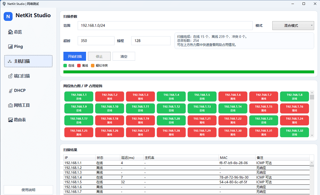320x195 pixels.
Task: Expand the 混合模式 mode dropdown
Action: click(x=293, y=25)
